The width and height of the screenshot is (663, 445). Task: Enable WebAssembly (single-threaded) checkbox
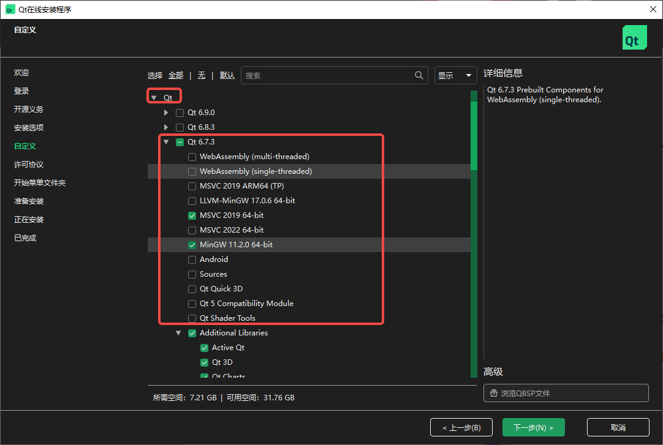[x=192, y=172]
